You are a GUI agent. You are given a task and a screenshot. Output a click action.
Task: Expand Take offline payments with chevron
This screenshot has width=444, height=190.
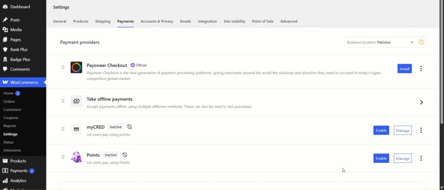pyautogui.click(x=421, y=102)
